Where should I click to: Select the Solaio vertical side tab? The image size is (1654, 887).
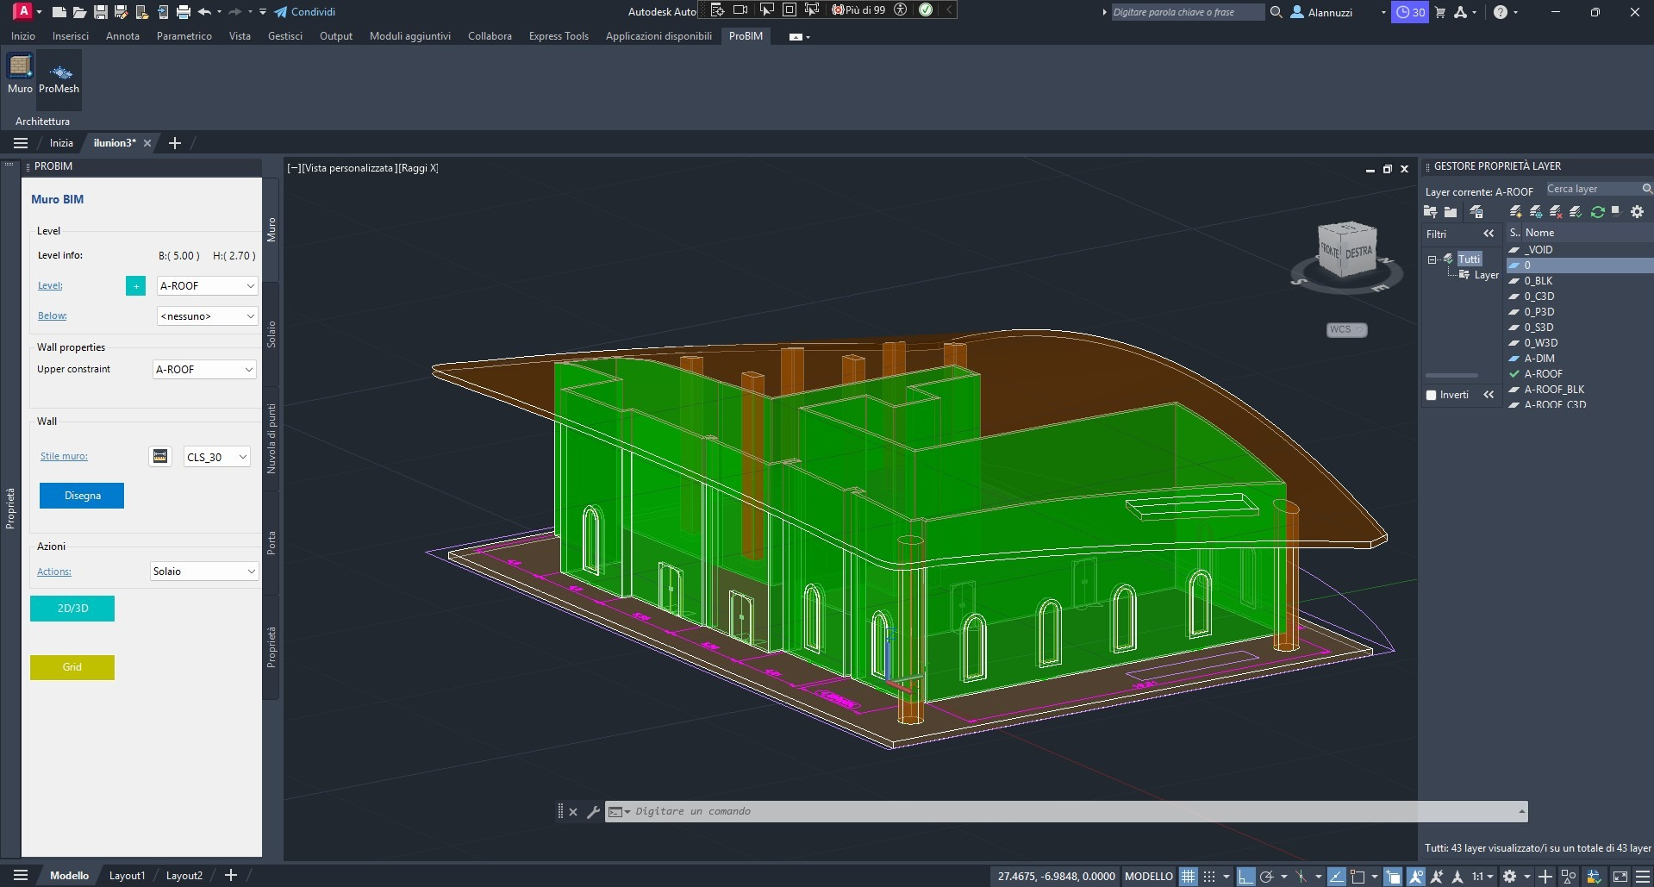tap(272, 334)
